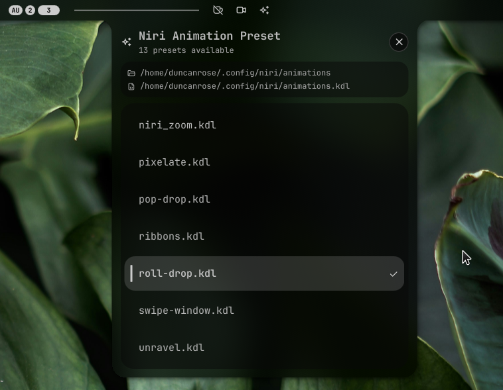Click the horizontal line in the top bar
The width and height of the screenshot is (503, 390).
[137, 10]
